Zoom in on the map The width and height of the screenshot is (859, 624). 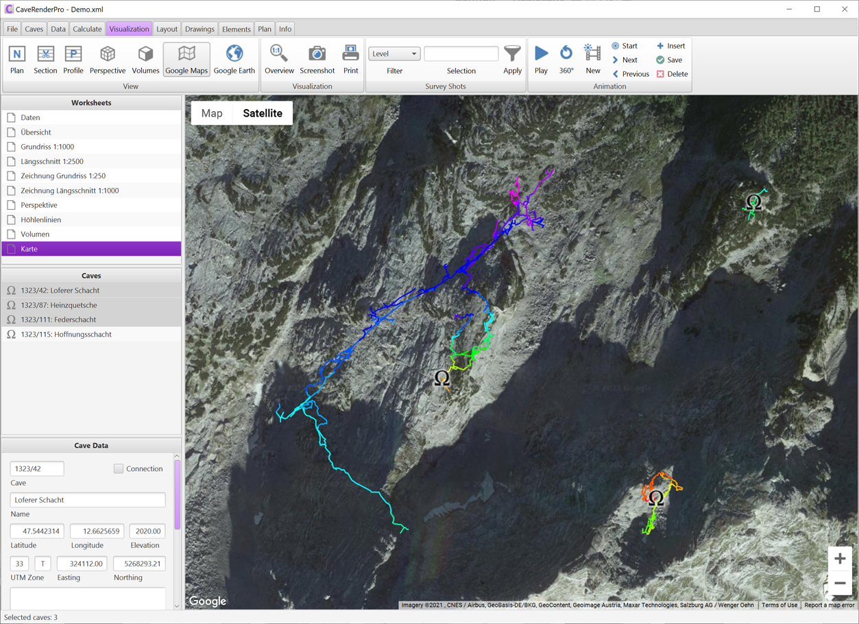coord(840,559)
